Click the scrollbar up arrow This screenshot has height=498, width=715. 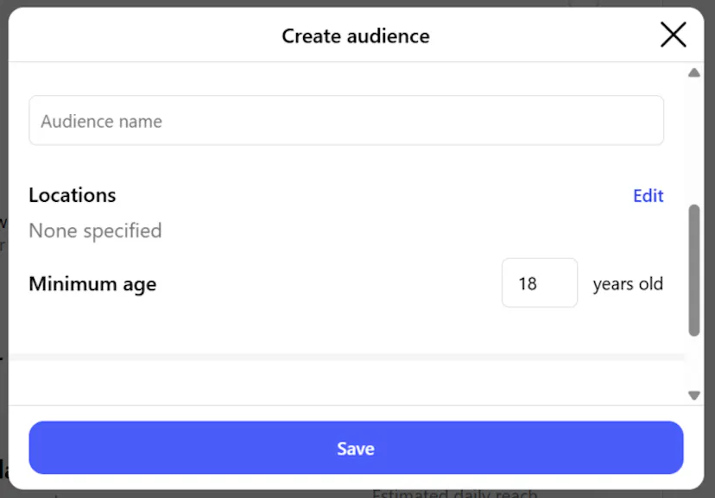[x=693, y=73]
